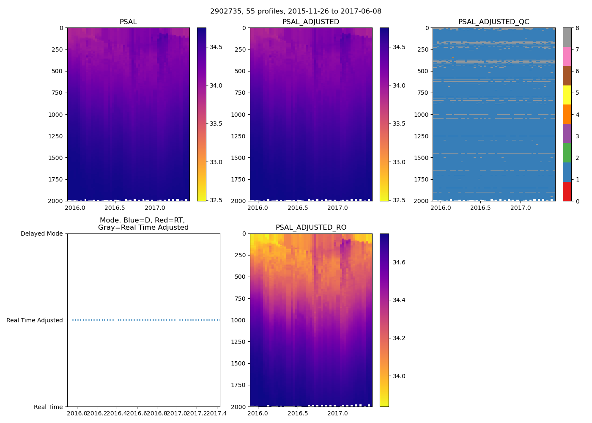Select the yellow segment of the QC colorbar
592x423 pixels.
[x=567, y=95]
